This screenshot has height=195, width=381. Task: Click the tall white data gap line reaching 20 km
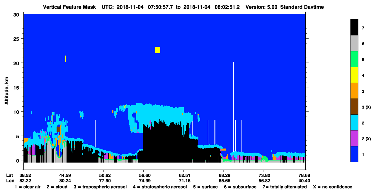pyautogui.click(x=234, y=107)
